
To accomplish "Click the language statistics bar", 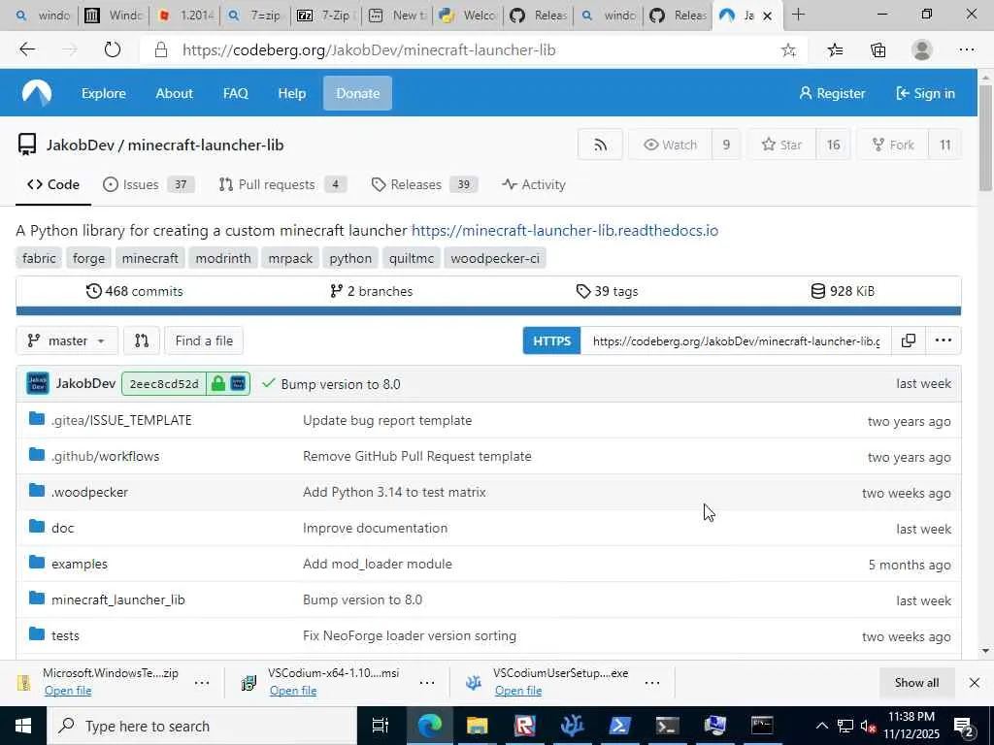I will (488, 310).
